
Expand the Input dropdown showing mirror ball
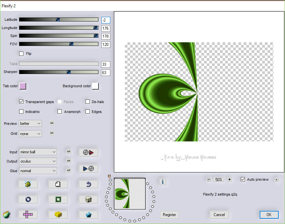click(38, 152)
